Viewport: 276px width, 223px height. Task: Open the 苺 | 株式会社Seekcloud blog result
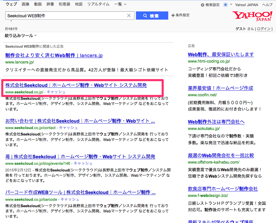point(80,157)
